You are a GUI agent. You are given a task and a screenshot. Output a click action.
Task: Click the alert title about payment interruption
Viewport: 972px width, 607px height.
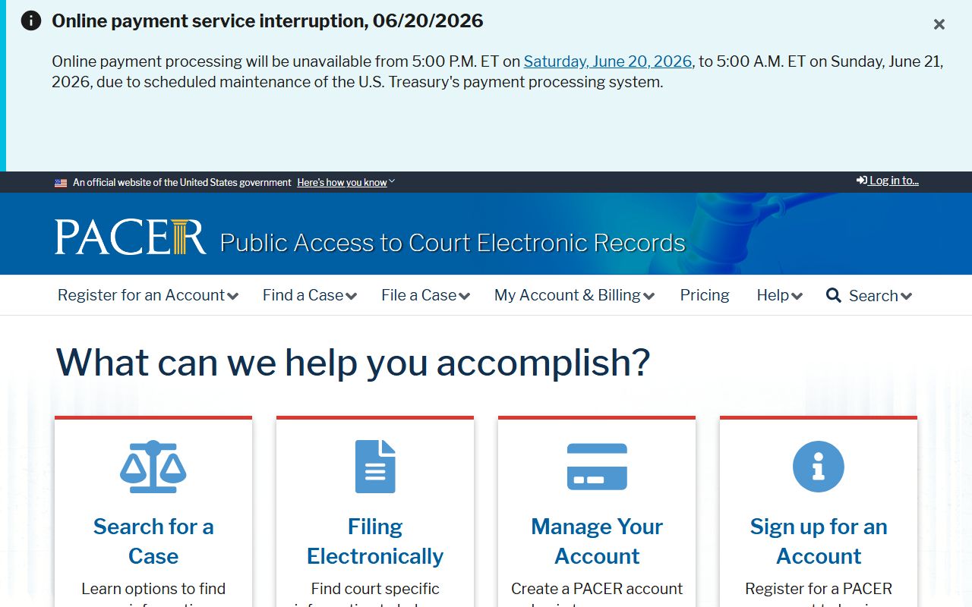(267, 20)
